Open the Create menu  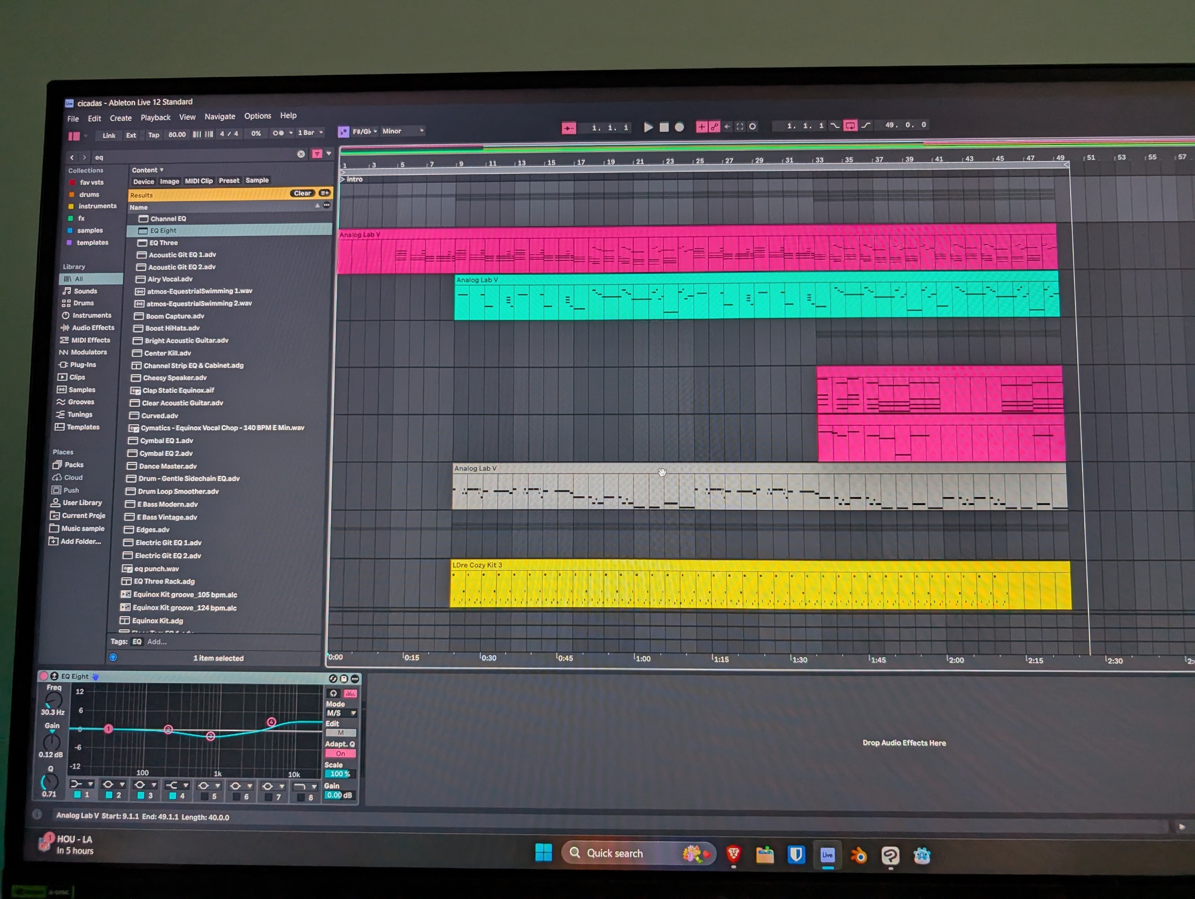point(120,118)
